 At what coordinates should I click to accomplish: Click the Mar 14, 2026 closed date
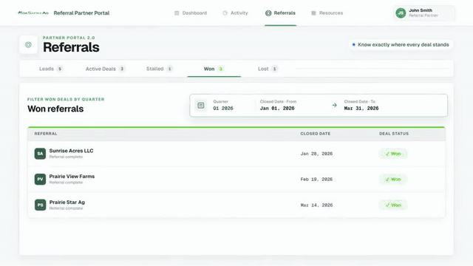coord(316,205)
